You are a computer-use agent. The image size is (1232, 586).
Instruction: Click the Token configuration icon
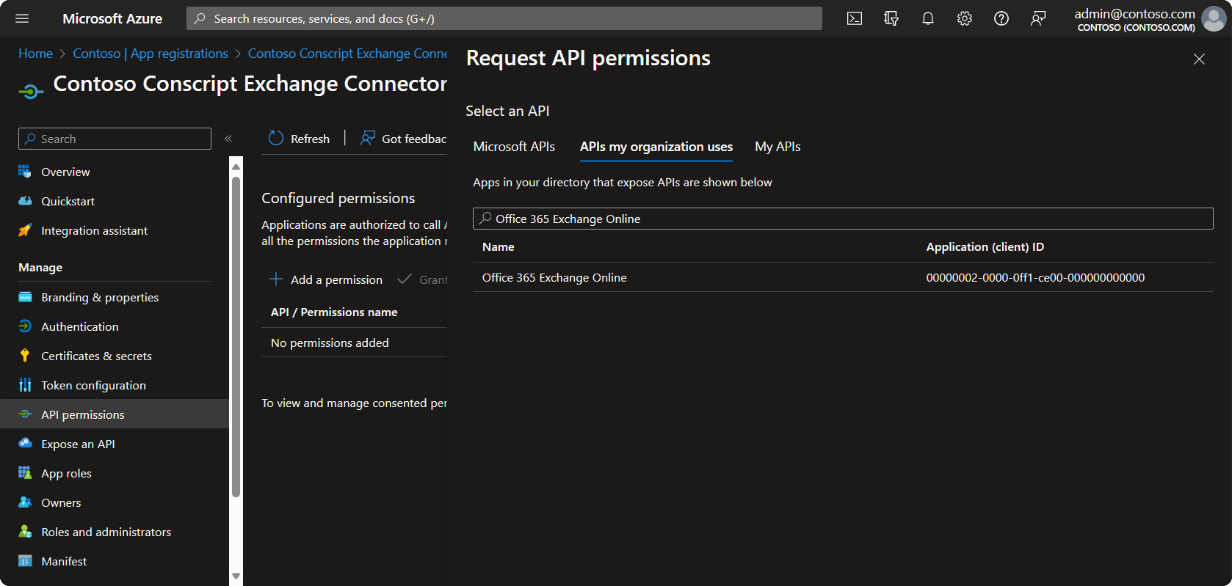point(25,385)
